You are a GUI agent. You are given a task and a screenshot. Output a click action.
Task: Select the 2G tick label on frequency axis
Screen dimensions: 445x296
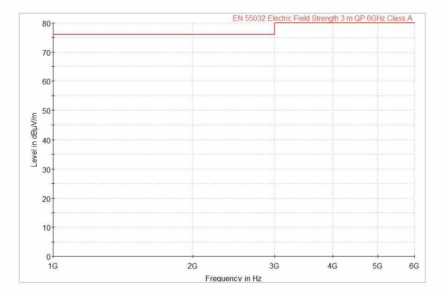pyautogui.click(x=193, y=266)
